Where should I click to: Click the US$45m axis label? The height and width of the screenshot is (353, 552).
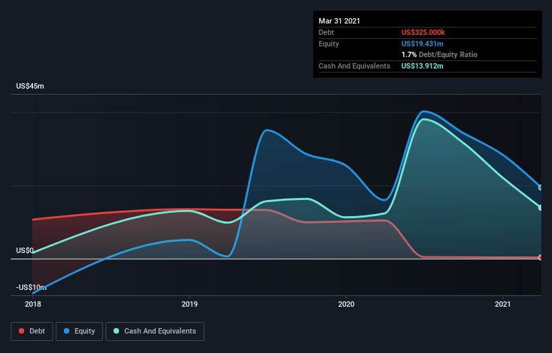click(30, 86)
